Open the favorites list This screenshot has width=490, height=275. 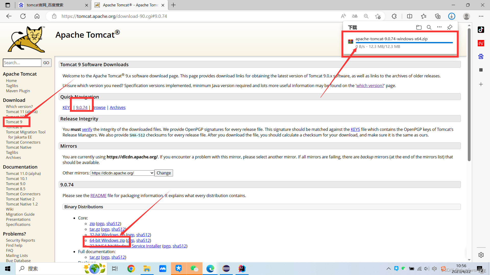424,16
